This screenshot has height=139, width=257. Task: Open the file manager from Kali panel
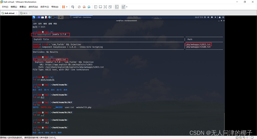pos(42,17)
